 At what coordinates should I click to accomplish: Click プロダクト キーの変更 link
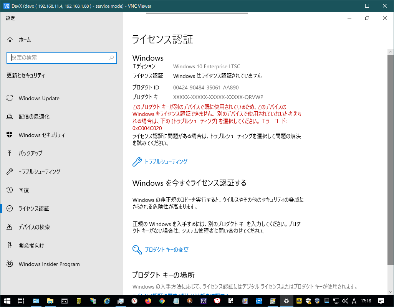click(161, 249)
